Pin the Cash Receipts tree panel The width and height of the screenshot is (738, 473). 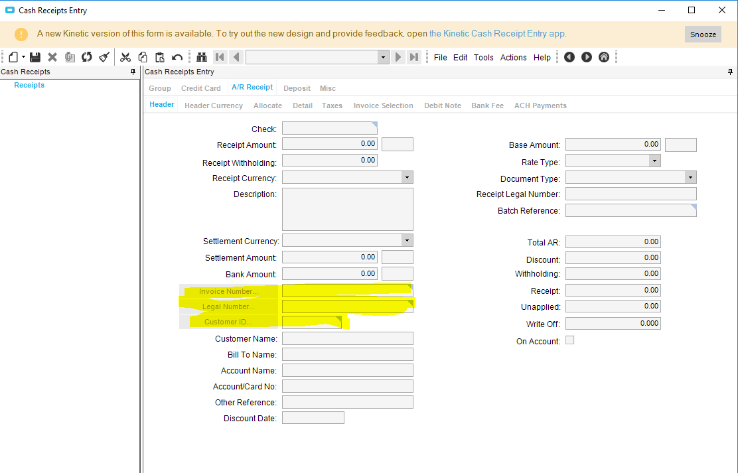(x=133, y=72)
